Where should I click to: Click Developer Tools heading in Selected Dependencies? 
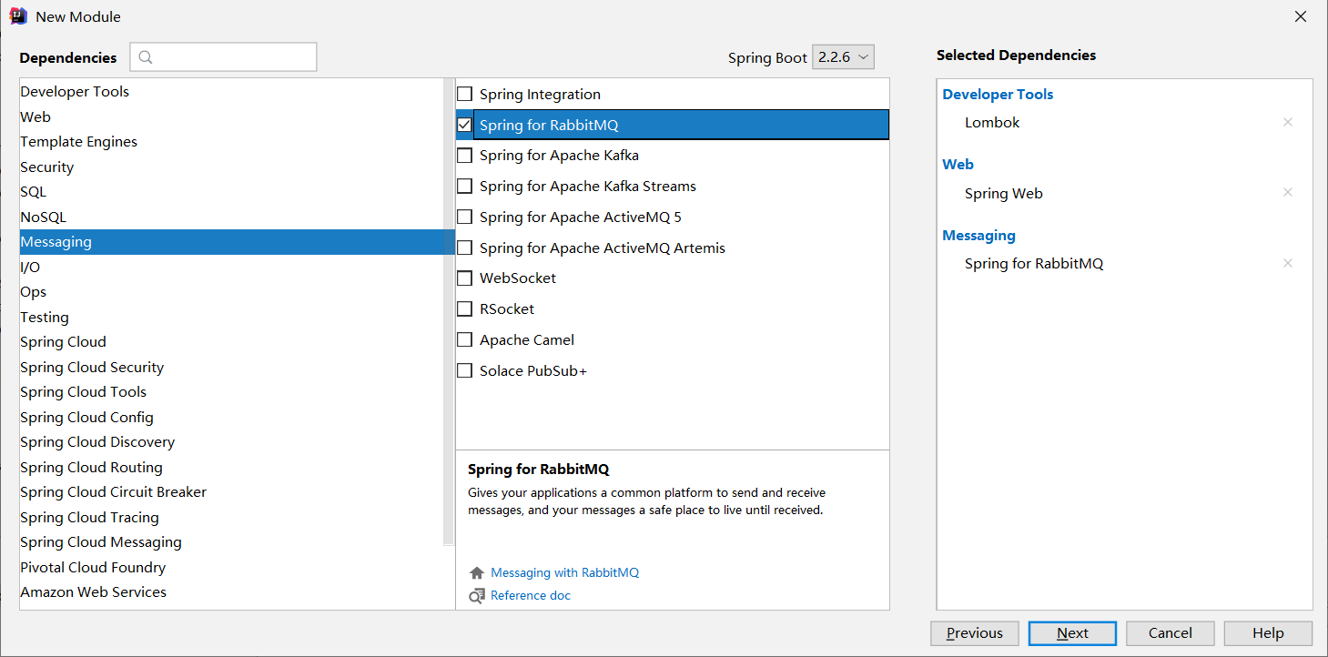(998, 95)
